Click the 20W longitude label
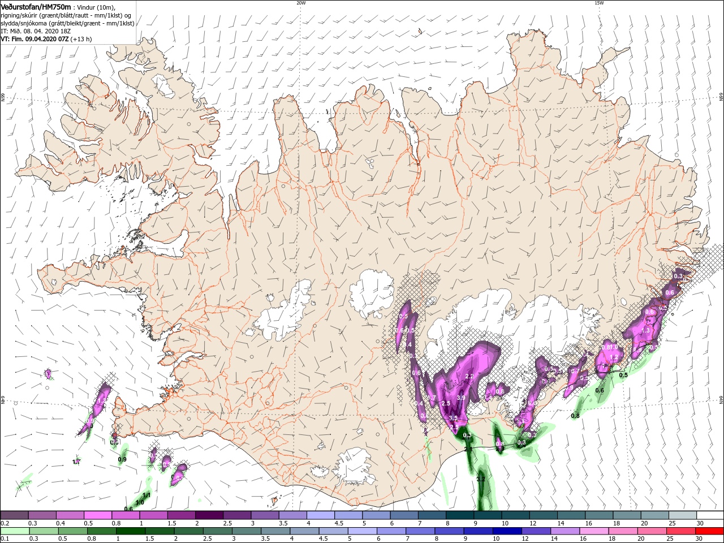Viewport: 724px width, 543px height. 301,3
